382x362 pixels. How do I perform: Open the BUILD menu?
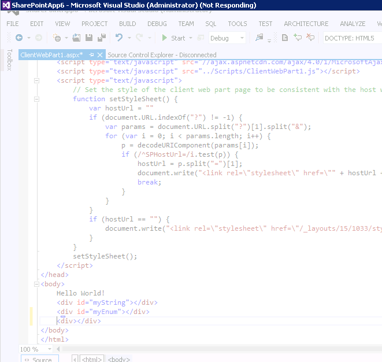click(x=127, y=24)
